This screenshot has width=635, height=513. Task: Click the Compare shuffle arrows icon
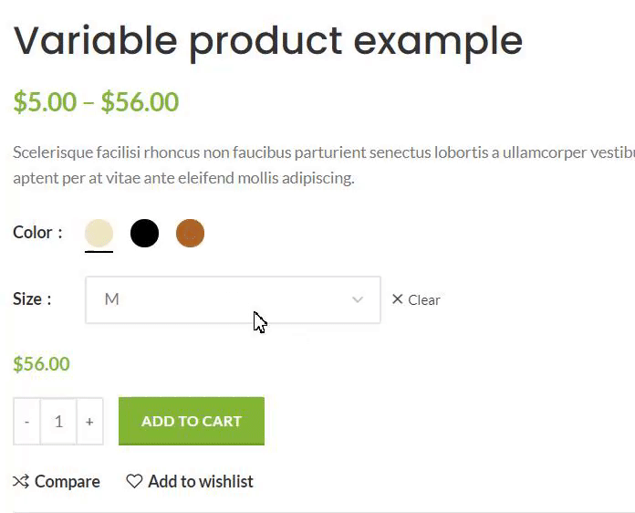click(21, 481)
